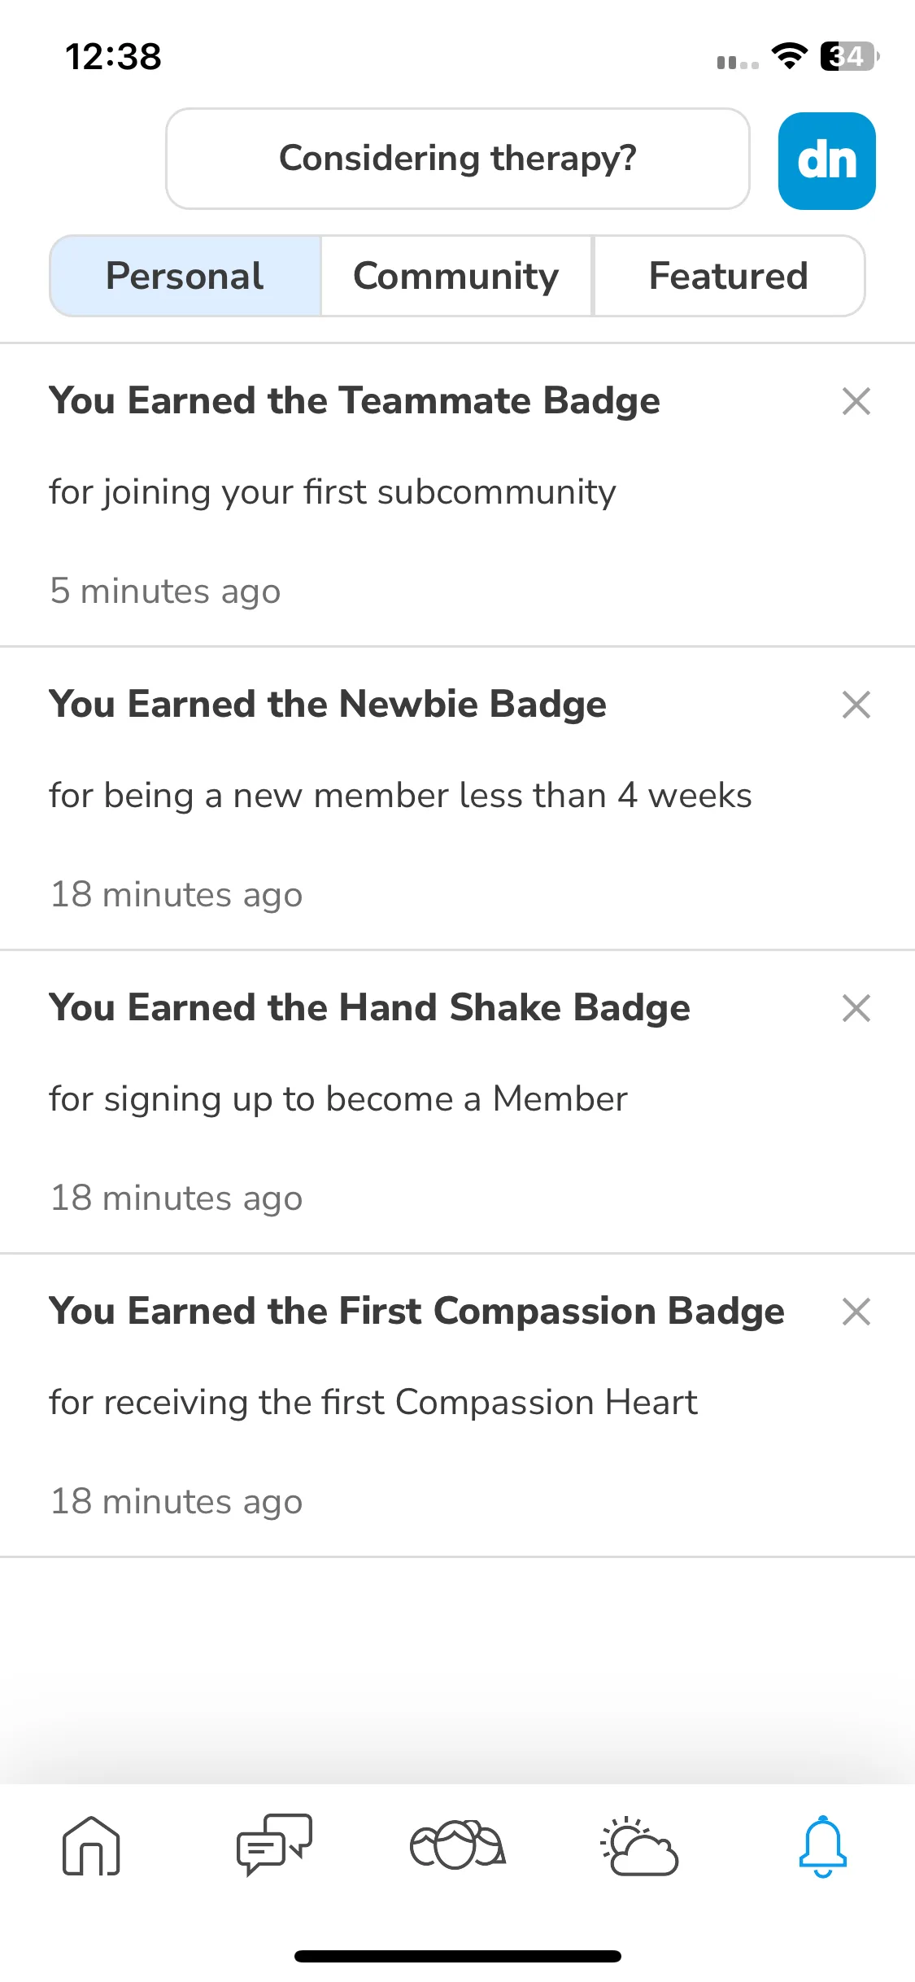Image resolution: width=915 pixels, height=1982 pixels.
Task: Open the First Compassion Badge notification title
Action: pos(417,1312)
